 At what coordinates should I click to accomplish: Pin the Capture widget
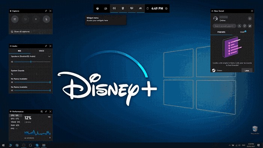click(46, 11)
